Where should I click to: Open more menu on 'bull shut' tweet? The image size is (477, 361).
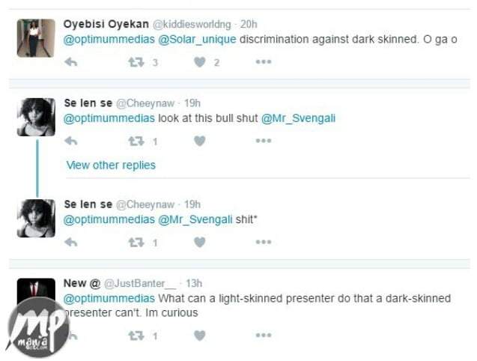(x=264, y=141)
